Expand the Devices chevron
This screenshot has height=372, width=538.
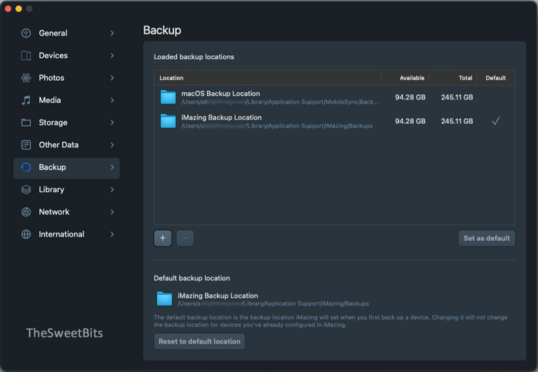pyautogui.click(x=112, y=56)
